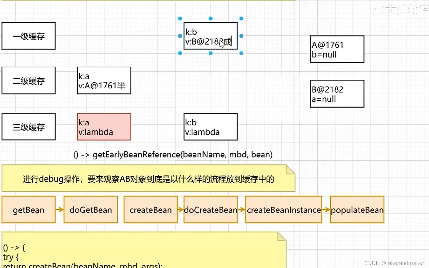Select the createBean step box
429x268 pixels.
pyautogui.click(x=150, y=210)
